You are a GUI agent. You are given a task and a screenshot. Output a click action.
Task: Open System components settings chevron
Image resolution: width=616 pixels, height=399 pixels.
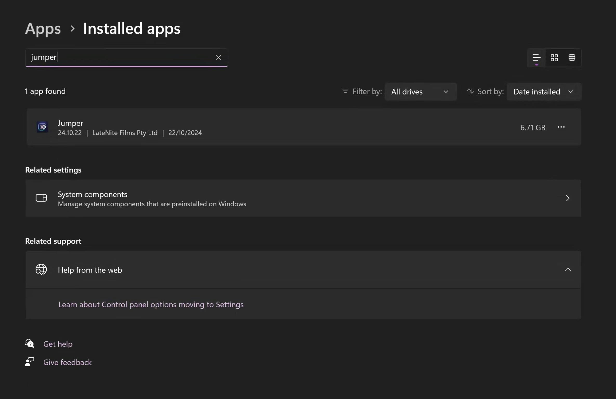pos(568,198)
